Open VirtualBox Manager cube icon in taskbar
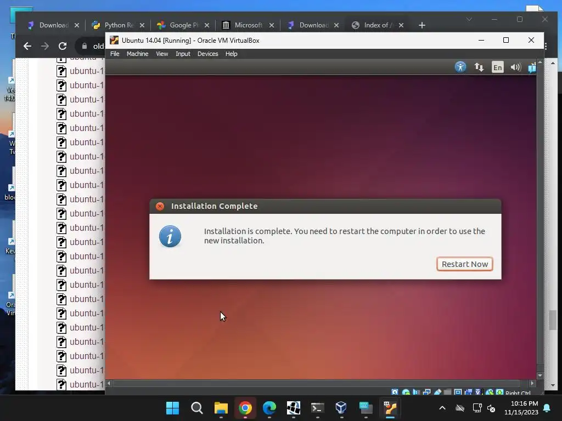The image size is (562, 421). click(341, 408)
